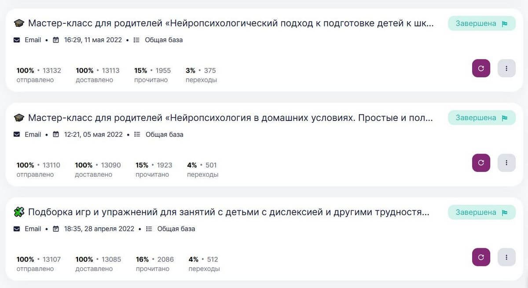Click the Завершена status badge on the 11 мая campaign
Image resolution: width=528 pixels, height=288 pixels.
point(481,23)
